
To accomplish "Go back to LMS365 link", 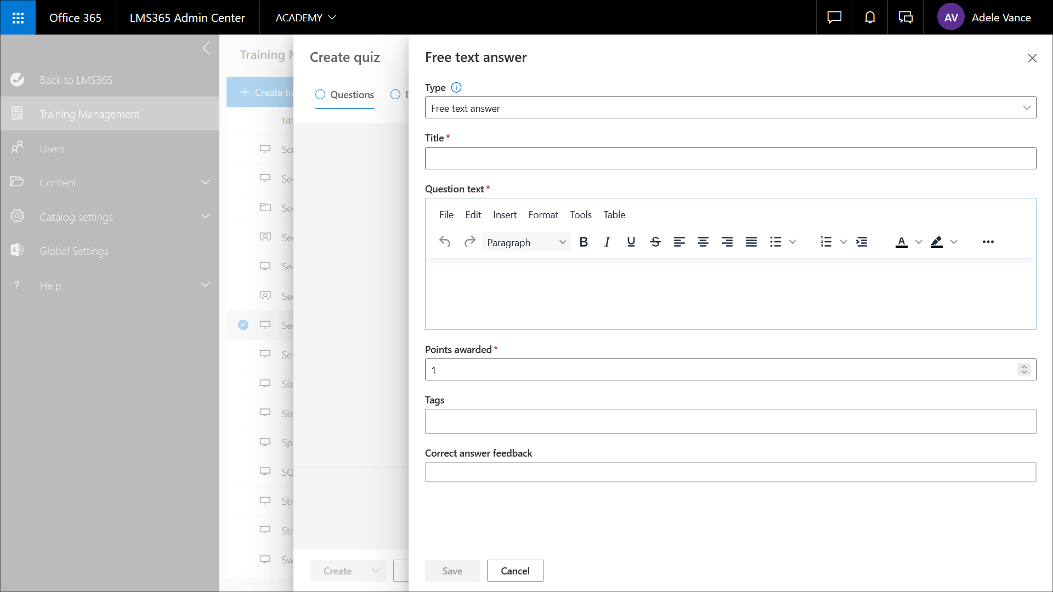I will (x=76, y=80).
